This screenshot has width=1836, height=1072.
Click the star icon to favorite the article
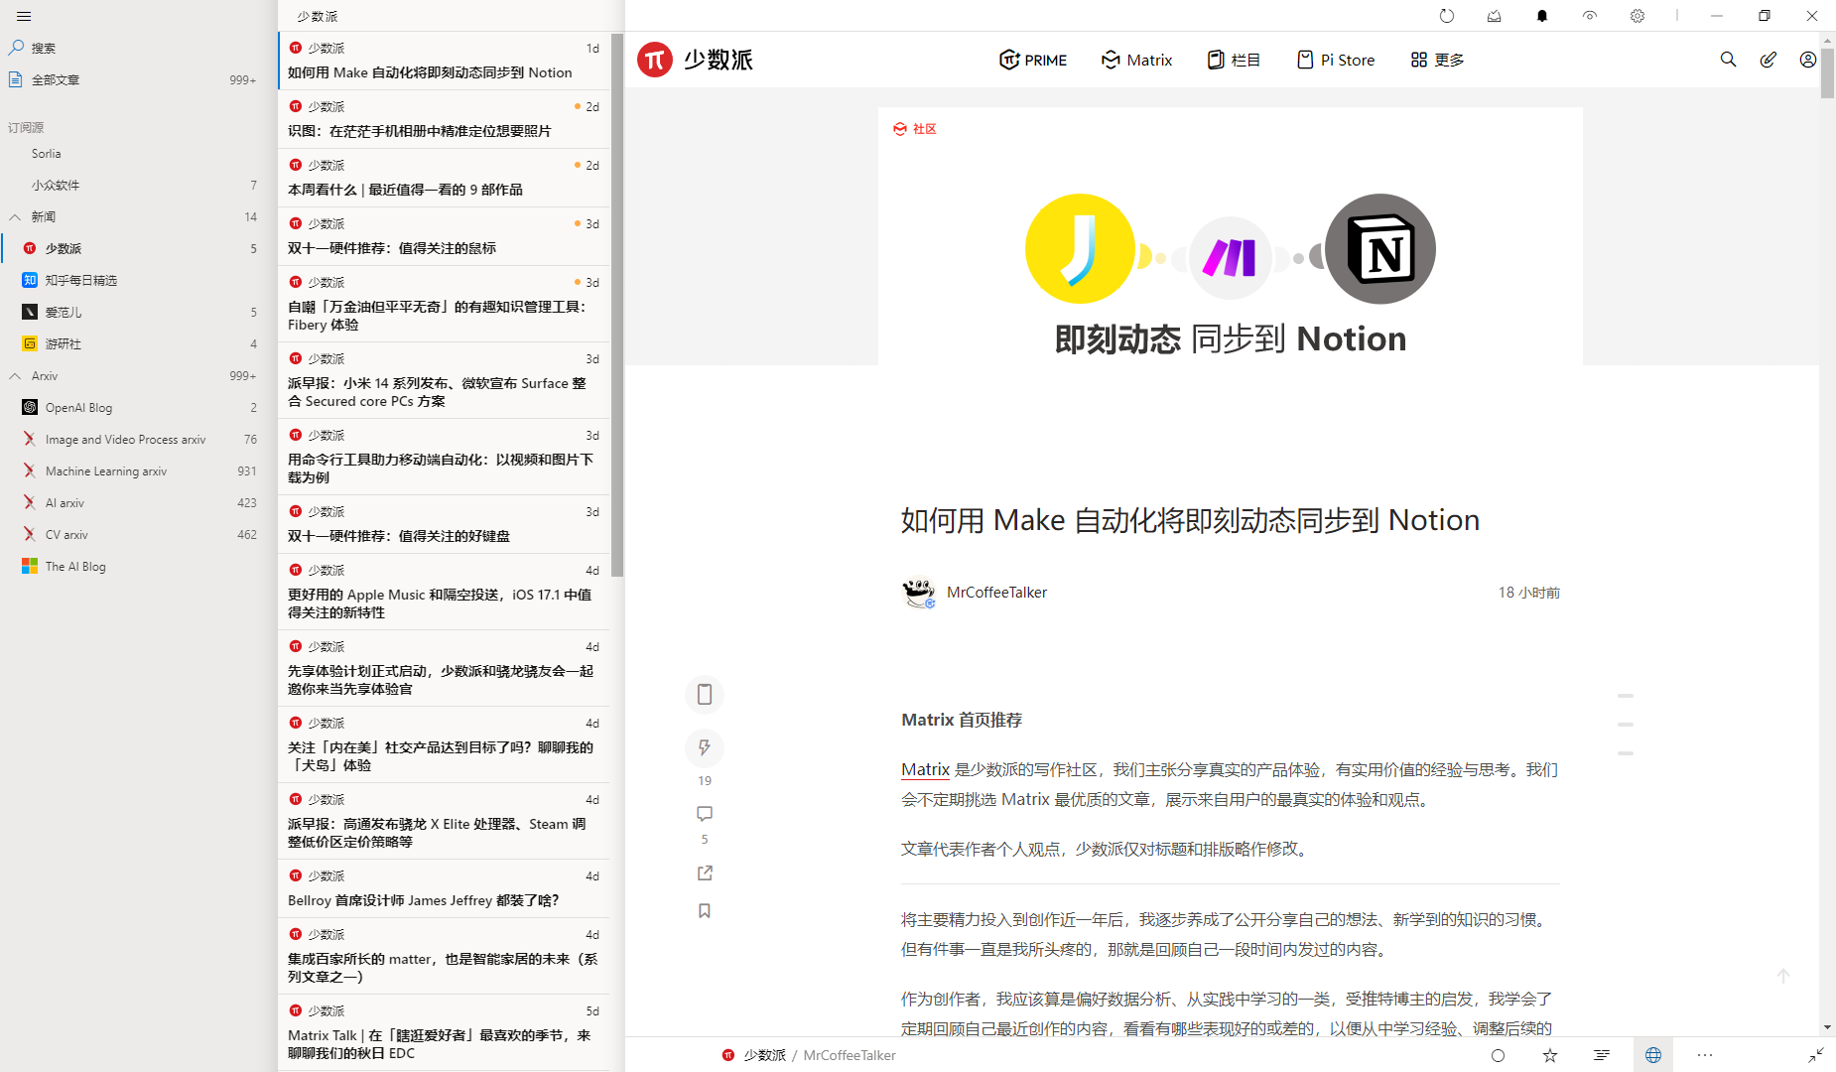tap(1550, 1055)
